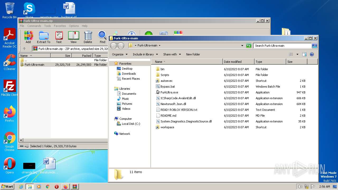The height and width of the screenshot is (190, 338).
Task: Open the File menu in WinRAR
Action: click(x=22, y=26)
